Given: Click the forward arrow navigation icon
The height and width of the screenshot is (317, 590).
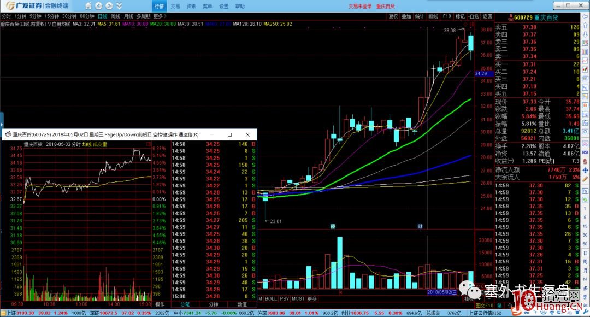Looking at the screenshot, I should [109, 5].
